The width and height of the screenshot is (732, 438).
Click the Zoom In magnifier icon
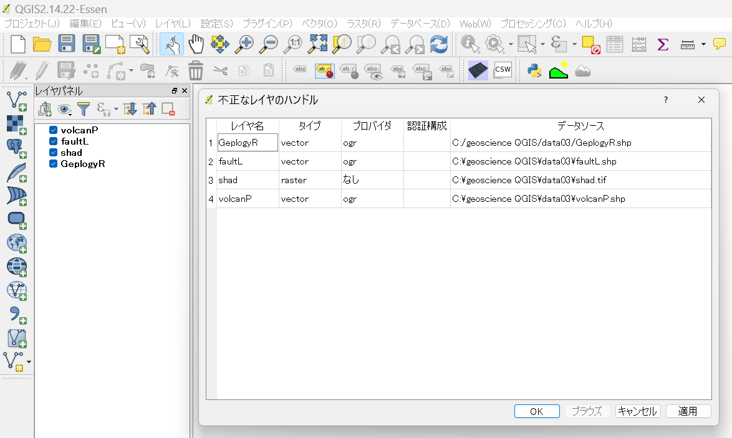pos(245,44)
